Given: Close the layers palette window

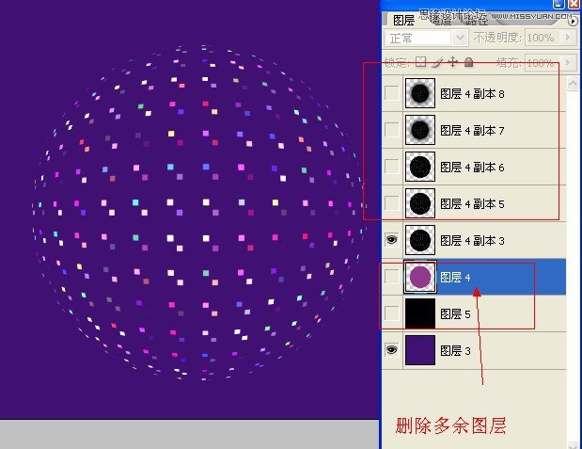Looking at the screenshot, I should tap(574, 4).
